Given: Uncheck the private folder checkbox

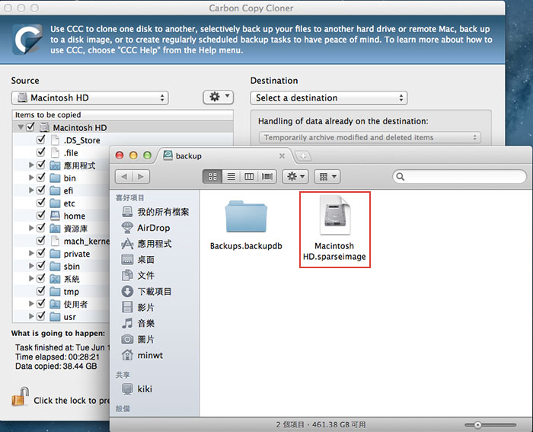Looking at the screenshot, I should click(41, 253).
